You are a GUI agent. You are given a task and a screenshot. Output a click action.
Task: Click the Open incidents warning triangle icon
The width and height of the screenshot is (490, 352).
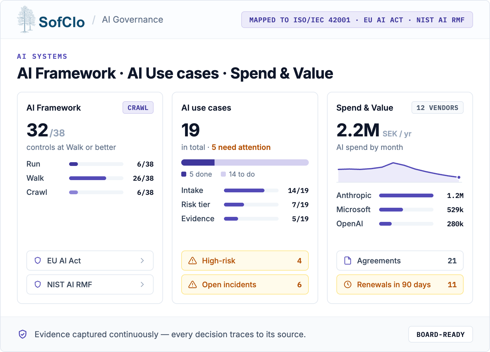click(192, 284)
